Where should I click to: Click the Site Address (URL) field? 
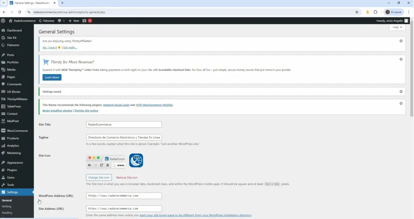(124, 209)
